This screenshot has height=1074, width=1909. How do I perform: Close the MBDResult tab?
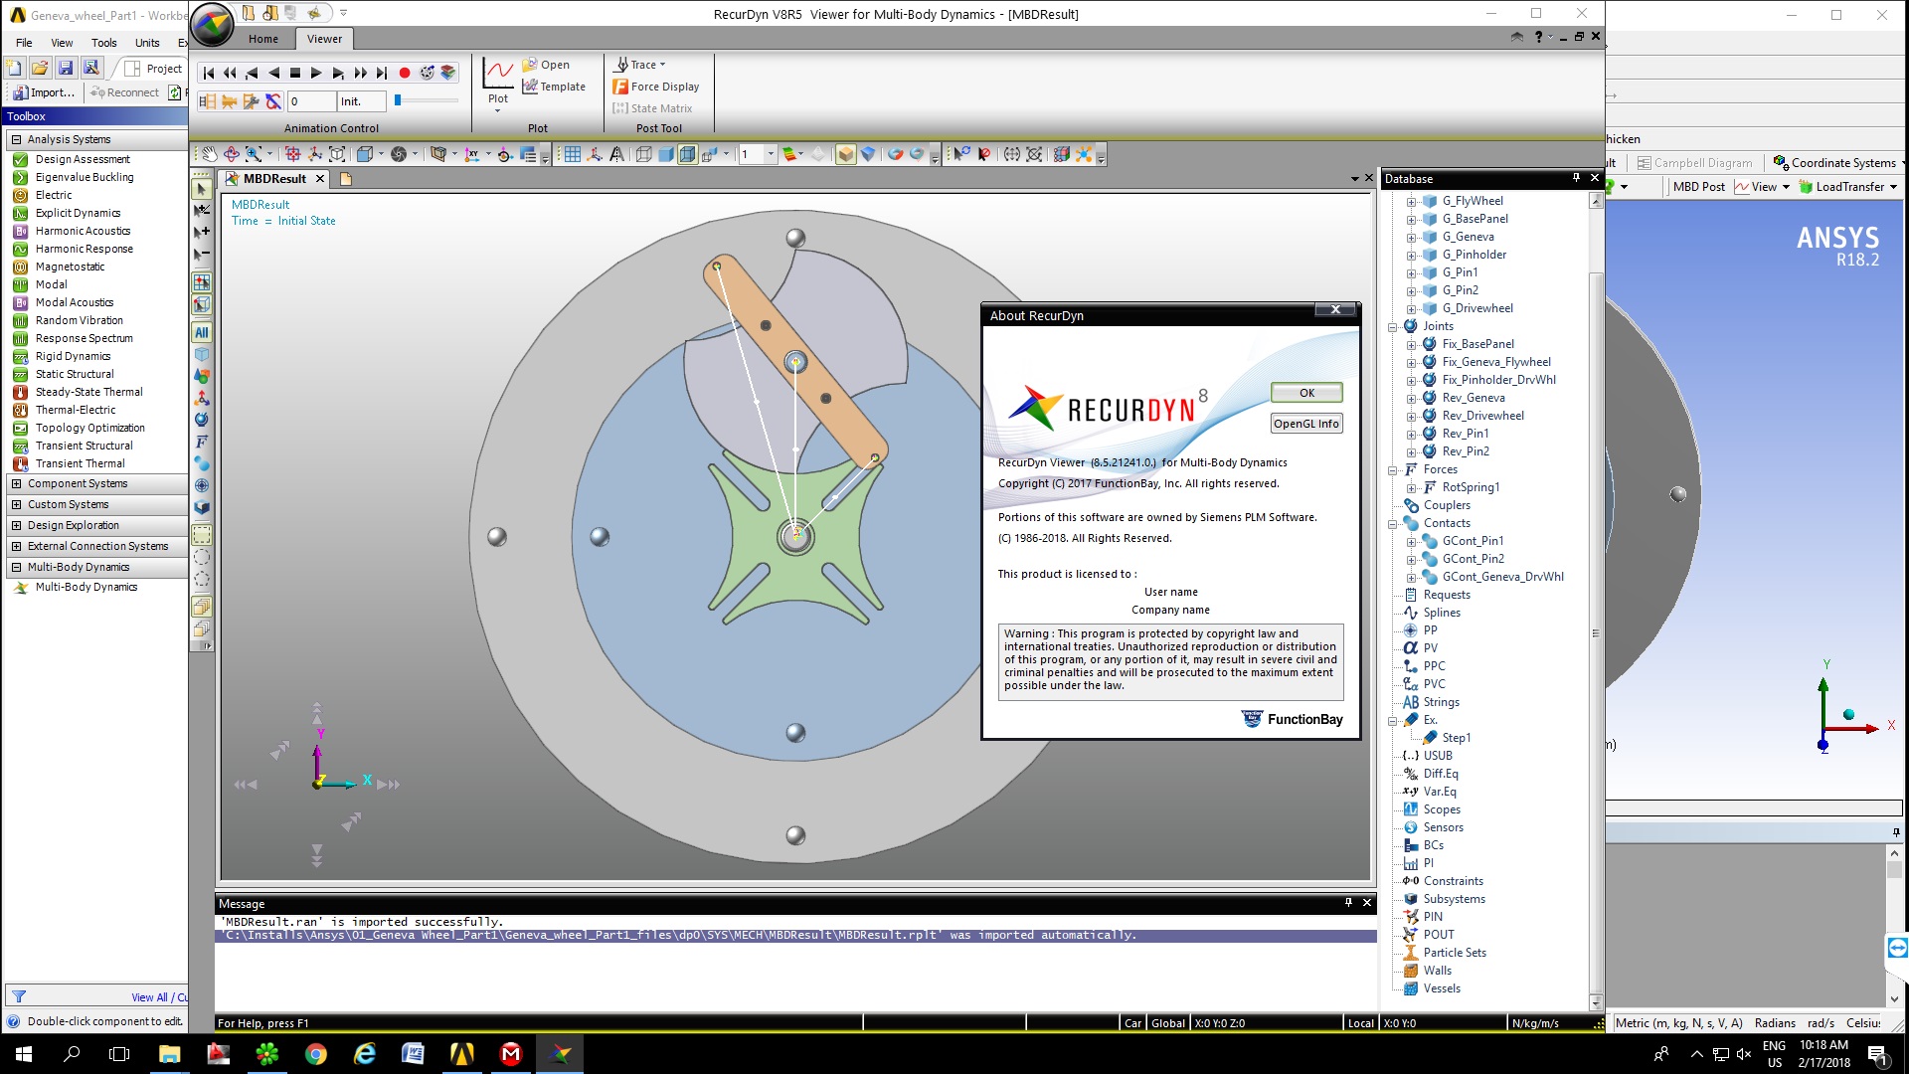coord(320,179)
